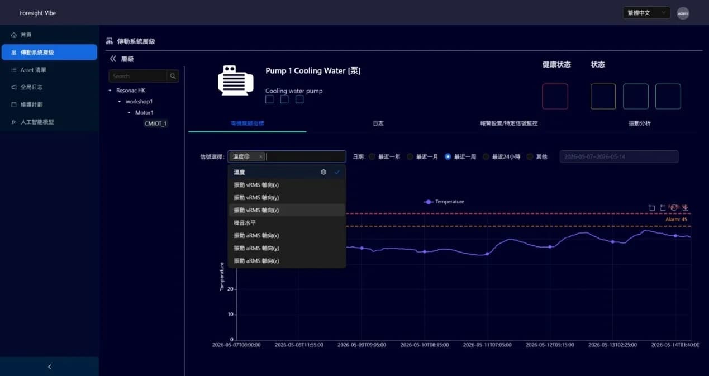Click the yellow-bordered 状态 indicator box
709x376 pixels.
click(x=603, y=97)
